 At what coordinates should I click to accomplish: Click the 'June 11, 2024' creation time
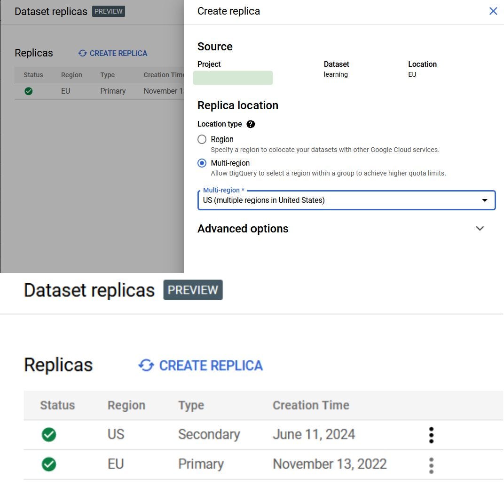[314, 434]
